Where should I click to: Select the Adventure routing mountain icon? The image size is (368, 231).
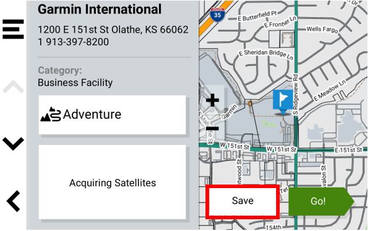coord(51,115)
